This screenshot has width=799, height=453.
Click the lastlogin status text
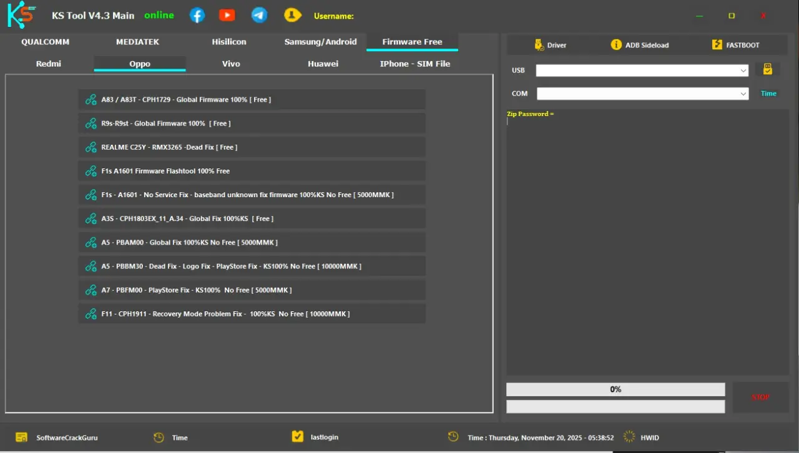click(x=325, y=437)
